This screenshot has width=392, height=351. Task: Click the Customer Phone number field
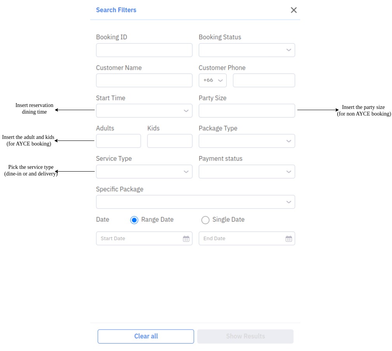coord(264,80)
